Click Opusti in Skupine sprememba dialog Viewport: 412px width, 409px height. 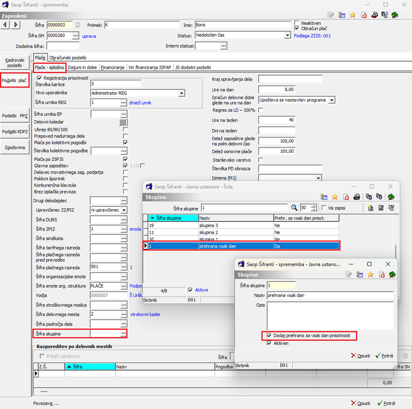point(360,356)
